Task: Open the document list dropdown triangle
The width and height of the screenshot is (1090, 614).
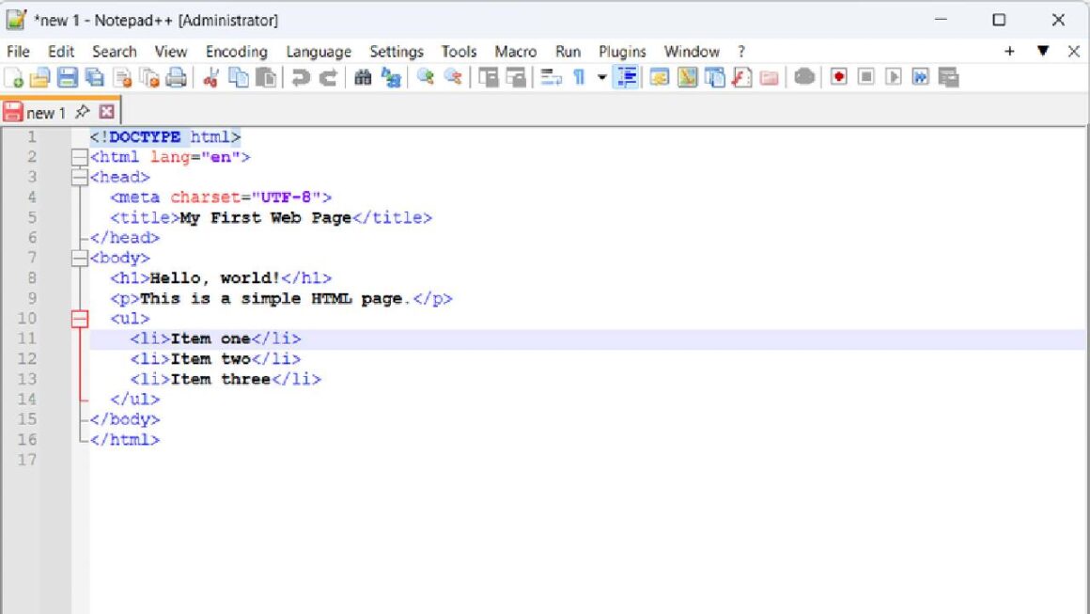Action: point(1043,51)
